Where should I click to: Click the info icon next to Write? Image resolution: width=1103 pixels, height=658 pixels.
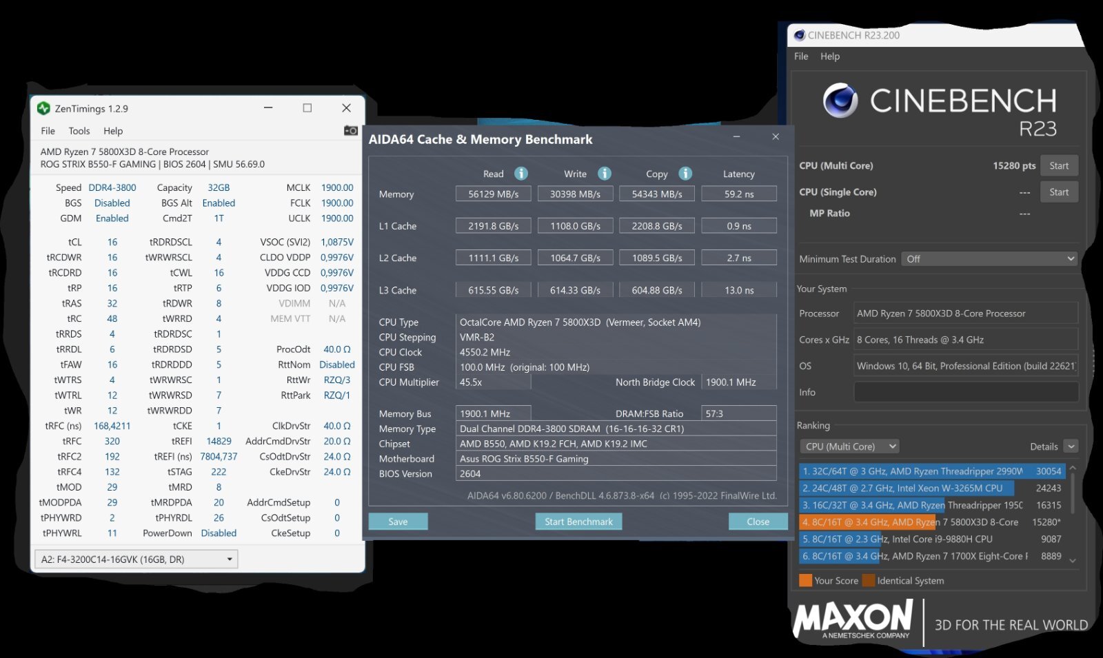[604, 174]
